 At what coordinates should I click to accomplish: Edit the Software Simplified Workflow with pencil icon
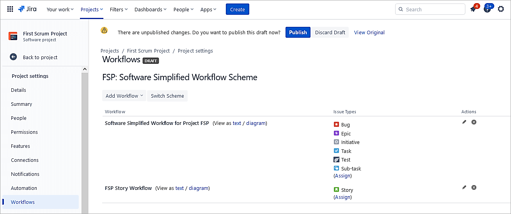pyautogui.click(x=464, y=122)
